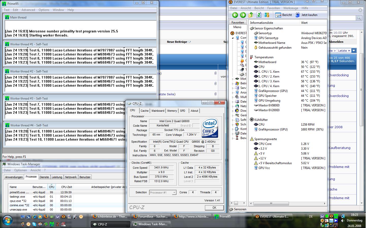Select Sensoren chip icon in EVEREST tree
This screenshot has width=371, height=228.
[242, 74]
